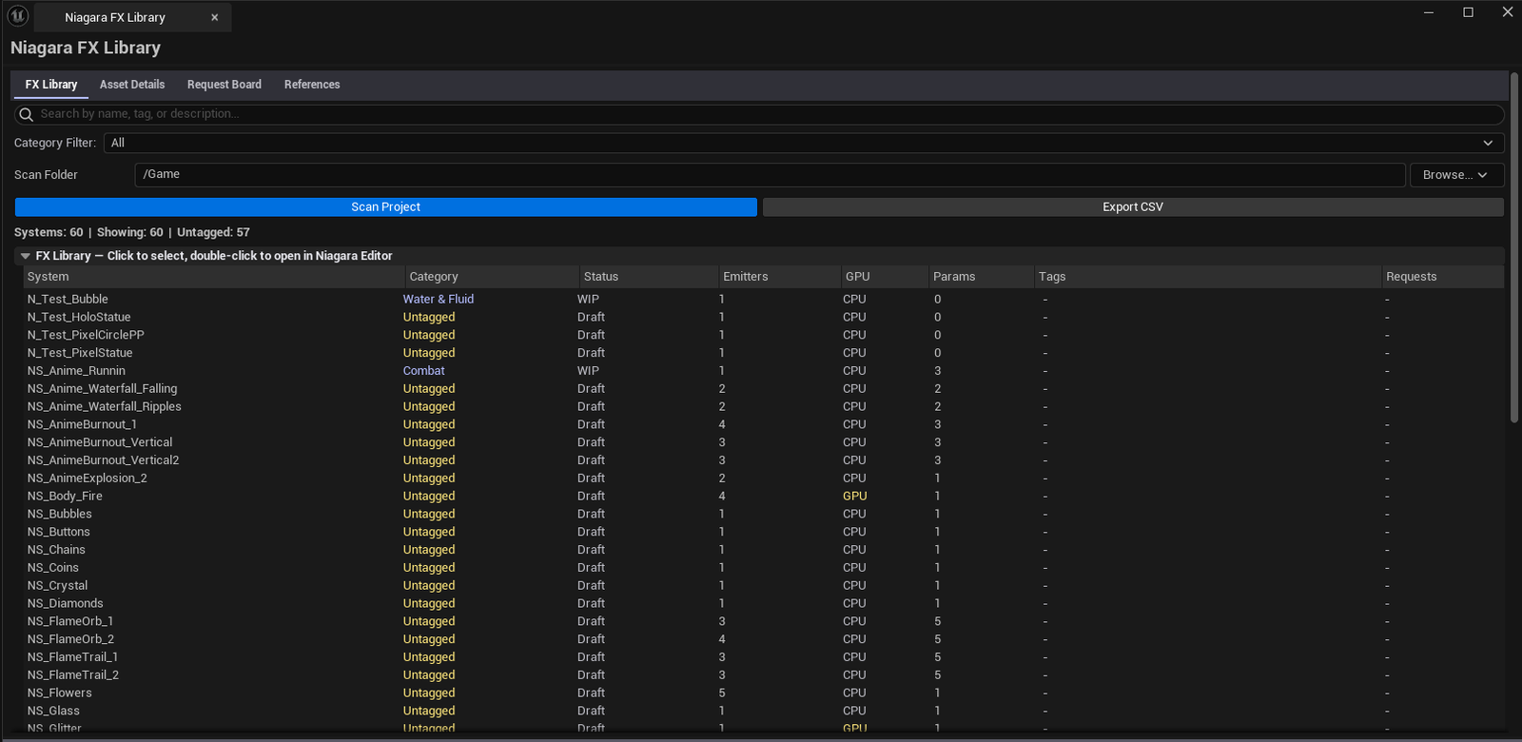Sort by the Emitters column header
Image resolution: width=1522 pixels, height=742 pixels.
(780, 277)
